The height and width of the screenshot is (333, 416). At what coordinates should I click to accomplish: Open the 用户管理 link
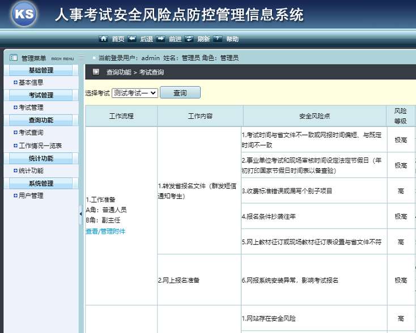pyautogui.click(x=31, y=195)
